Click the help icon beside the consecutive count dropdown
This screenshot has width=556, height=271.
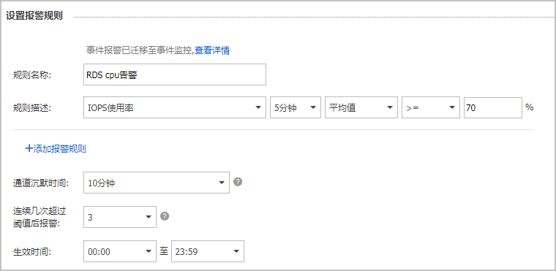click(165, 216)
